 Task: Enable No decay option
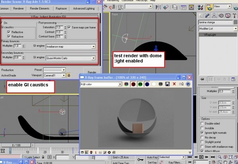click(x=202, y=137)
